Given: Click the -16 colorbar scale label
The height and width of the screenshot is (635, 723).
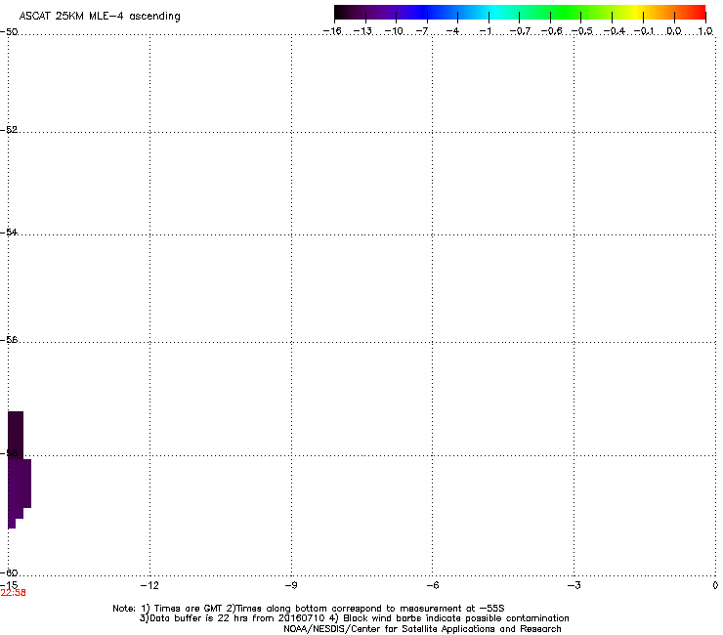Looking at the screenshot, I should 332,31.
